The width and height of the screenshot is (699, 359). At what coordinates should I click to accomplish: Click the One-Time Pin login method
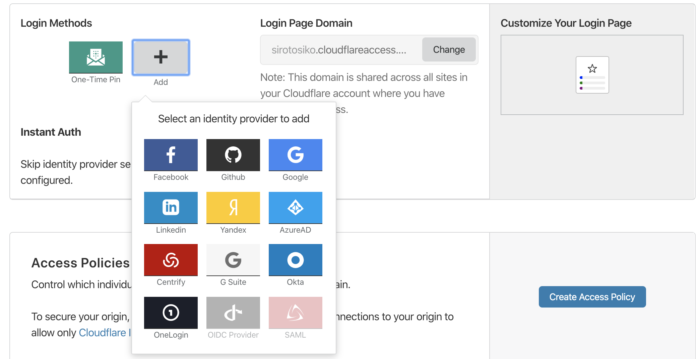(x=96, y=57)
